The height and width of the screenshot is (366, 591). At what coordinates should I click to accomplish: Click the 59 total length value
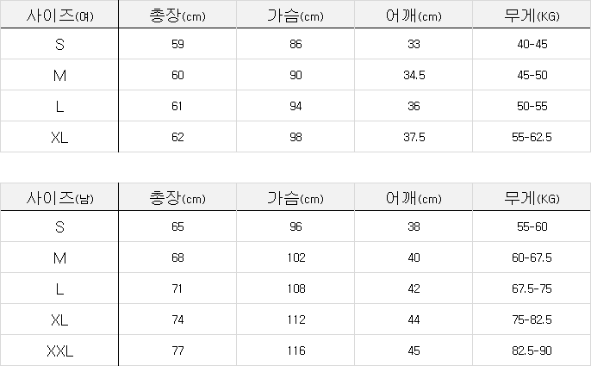[178, 44]
